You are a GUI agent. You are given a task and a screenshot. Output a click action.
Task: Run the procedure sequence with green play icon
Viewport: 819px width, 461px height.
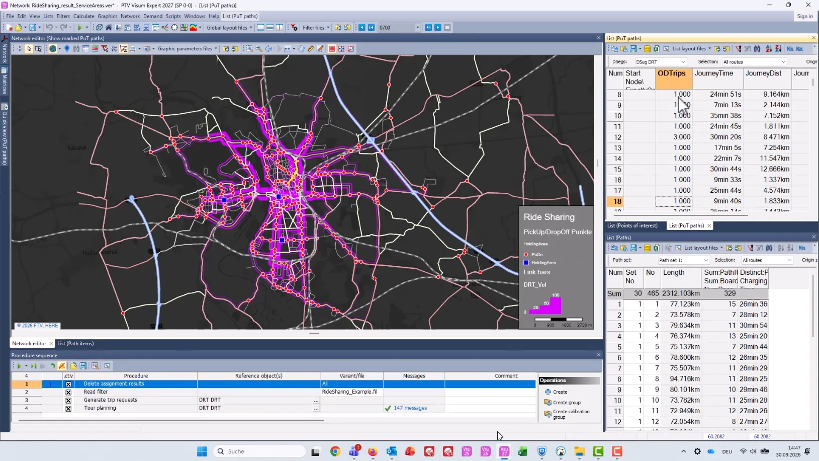point(19,366)
